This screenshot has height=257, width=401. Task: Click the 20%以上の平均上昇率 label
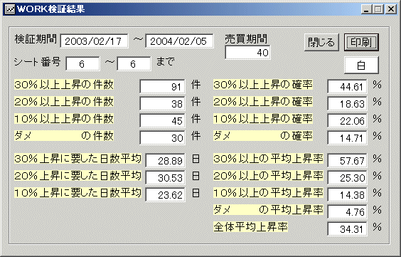click(x=269, y=176)
